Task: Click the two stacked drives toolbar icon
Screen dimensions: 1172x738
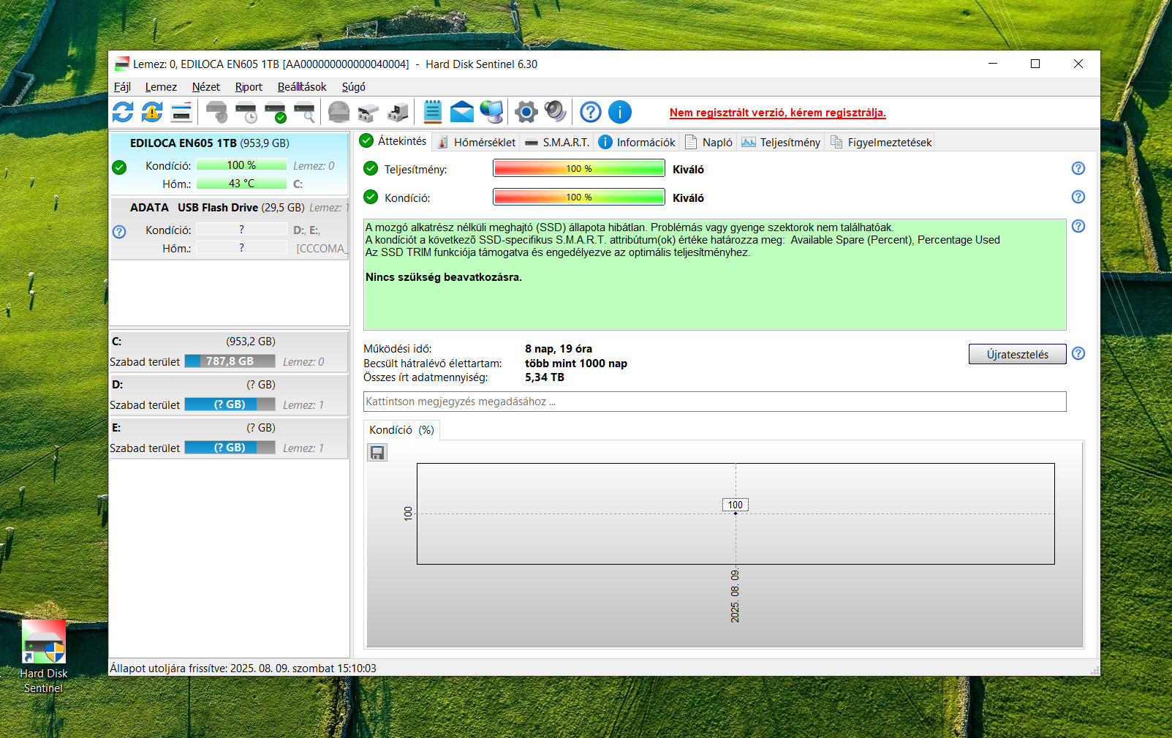Action: coord(368,112)
